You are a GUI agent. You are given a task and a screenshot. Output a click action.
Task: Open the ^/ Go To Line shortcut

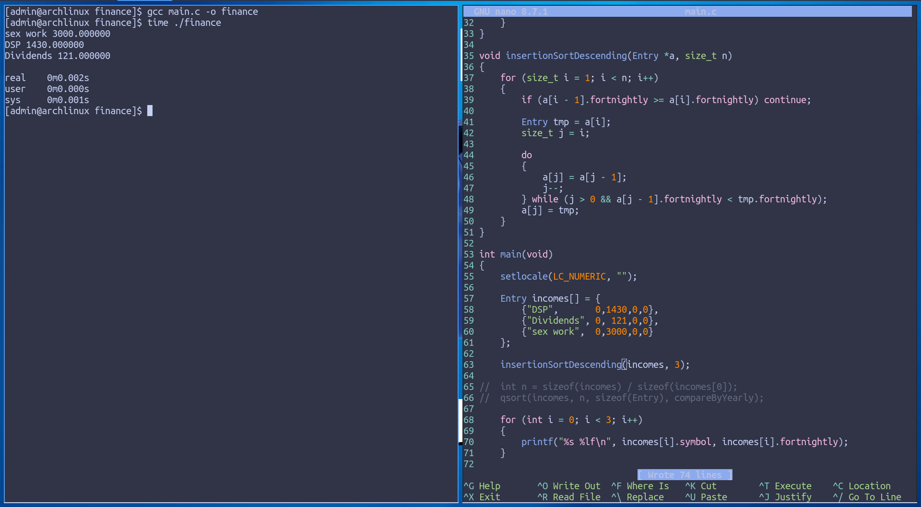point(867,497)
